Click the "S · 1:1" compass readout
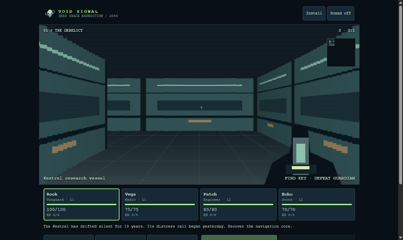Viewport: 403px width, 240px height. coord(347,31)
